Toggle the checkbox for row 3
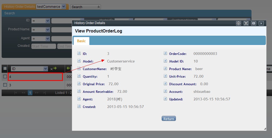Image resolution: width=272 pixels, height=138 pixels. [5, 85]
